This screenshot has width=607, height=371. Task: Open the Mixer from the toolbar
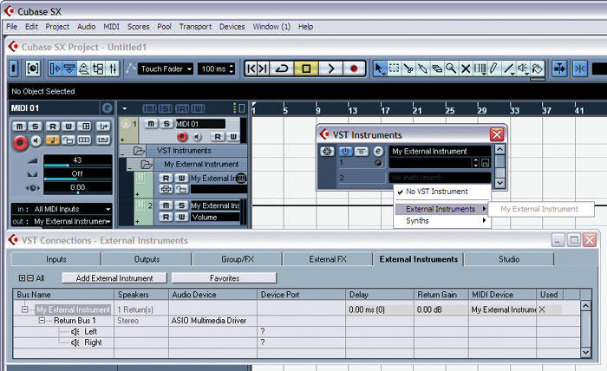point(113,68)
